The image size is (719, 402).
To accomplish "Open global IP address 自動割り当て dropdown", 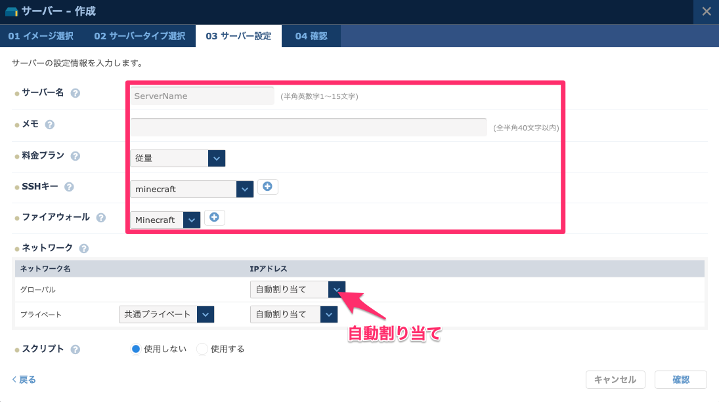I will 297,289.
